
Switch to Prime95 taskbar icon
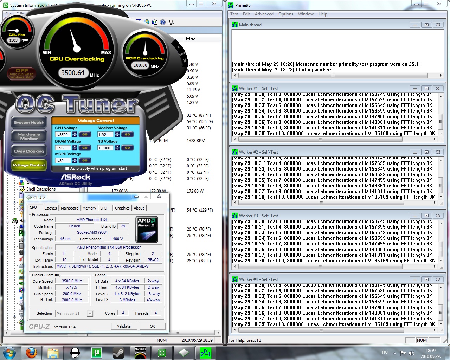(205, 353)
